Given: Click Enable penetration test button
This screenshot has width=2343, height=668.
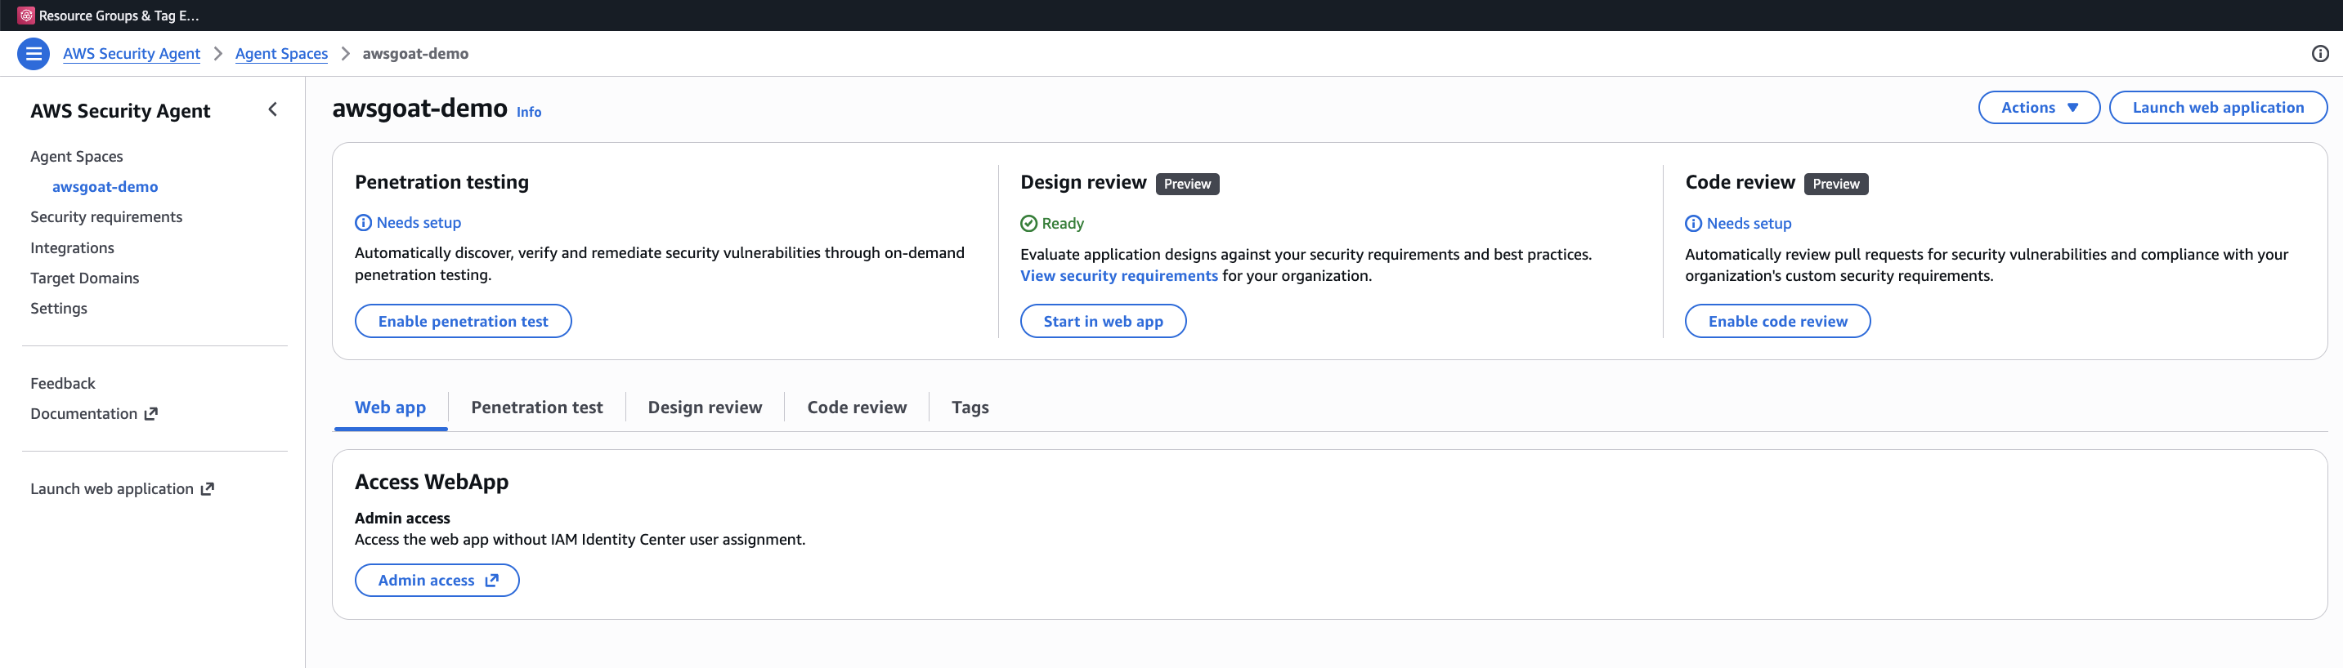Looking at the screenshot, I should click(463, 321).
